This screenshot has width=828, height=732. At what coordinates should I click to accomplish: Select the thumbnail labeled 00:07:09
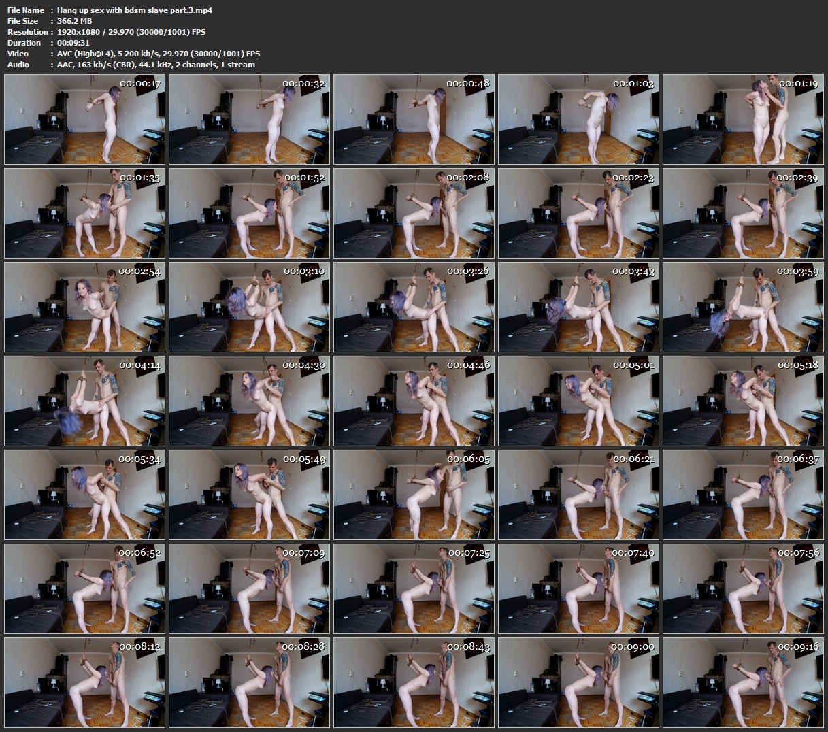point(249,589)
